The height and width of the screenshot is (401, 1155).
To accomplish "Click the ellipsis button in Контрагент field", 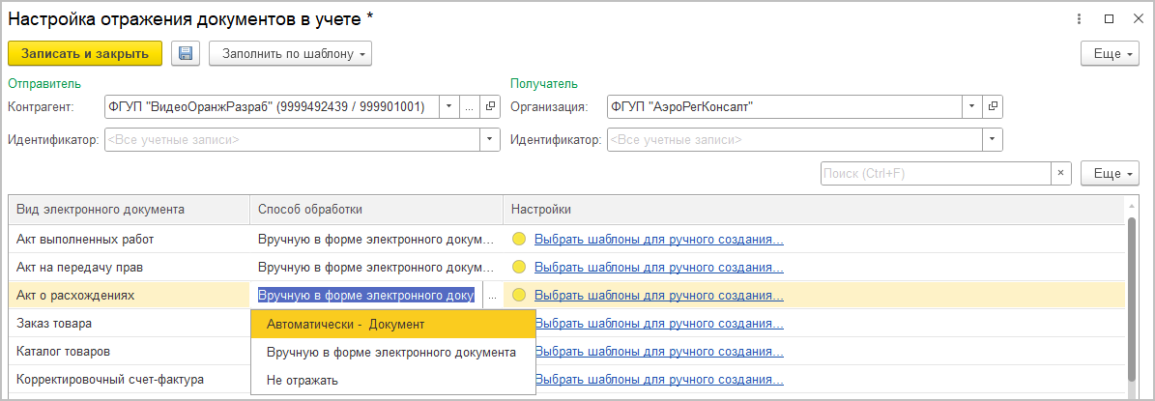I will (470, 107).
